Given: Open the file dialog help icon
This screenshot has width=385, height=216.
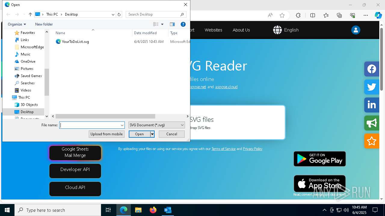Looking at the screenshot, I should (183, 24).
